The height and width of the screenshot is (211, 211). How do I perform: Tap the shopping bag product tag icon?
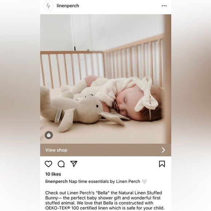[49, 135]
